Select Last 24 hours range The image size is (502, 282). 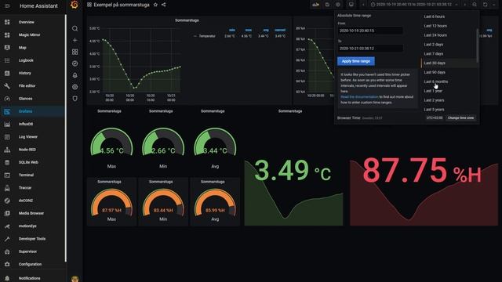pos(449,35)
